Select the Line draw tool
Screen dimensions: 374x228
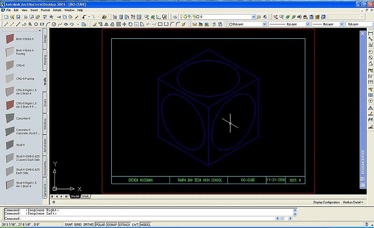[6, 24]
